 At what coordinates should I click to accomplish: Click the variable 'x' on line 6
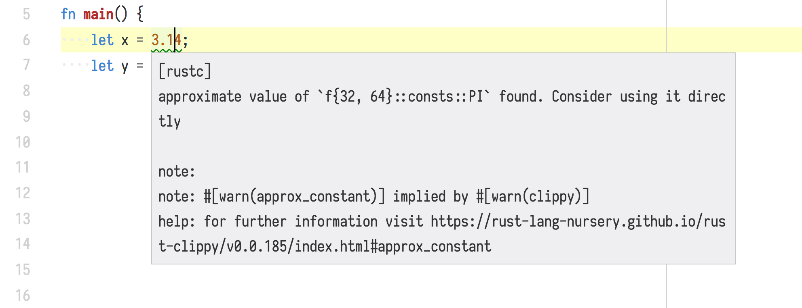click(125, 41)
